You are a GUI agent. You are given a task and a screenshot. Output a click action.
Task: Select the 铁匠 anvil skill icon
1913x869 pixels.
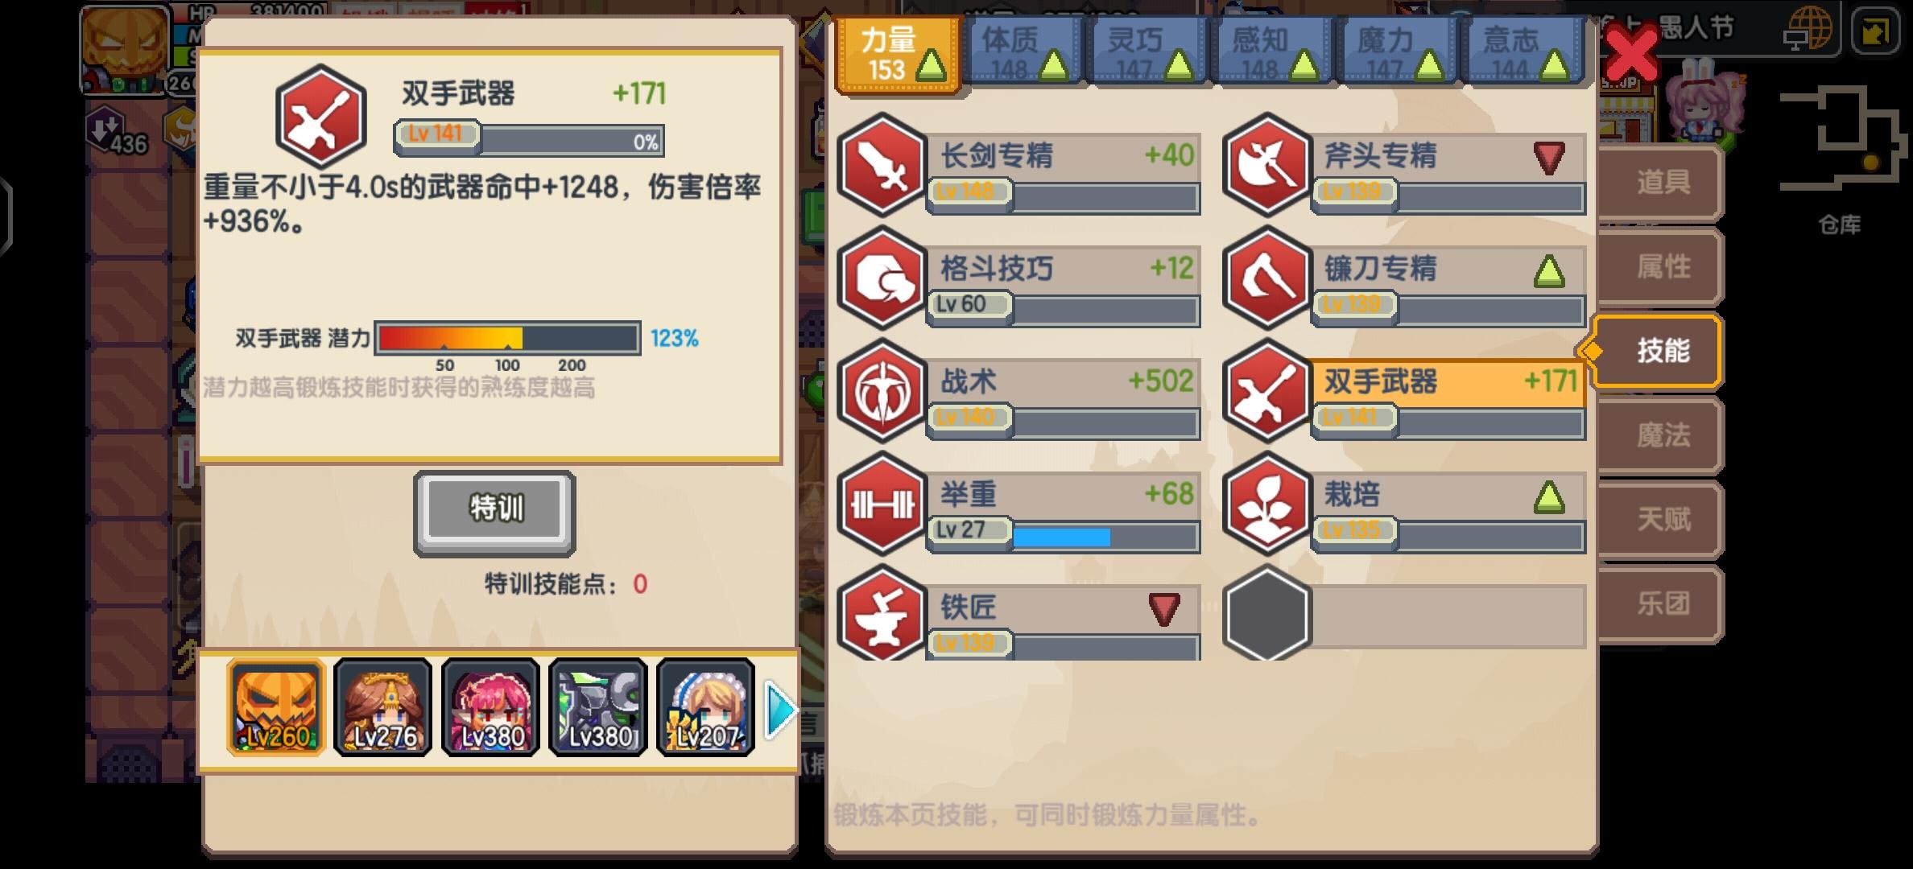click(882, 613)
